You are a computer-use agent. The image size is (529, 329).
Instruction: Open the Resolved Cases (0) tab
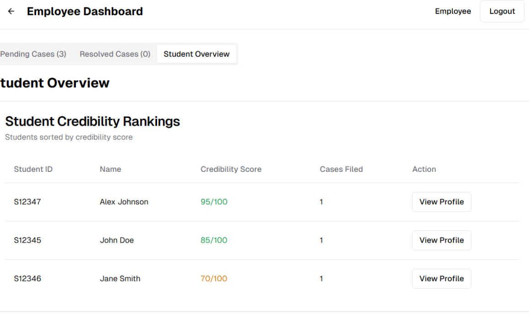pos(115,54)
